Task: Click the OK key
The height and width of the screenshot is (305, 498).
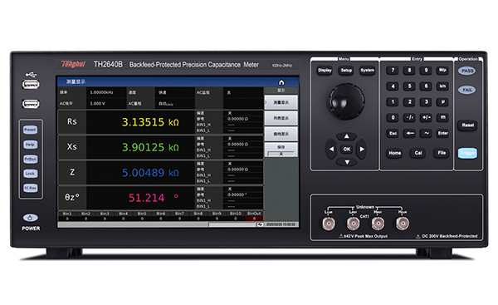Action: tap(347, 149)
